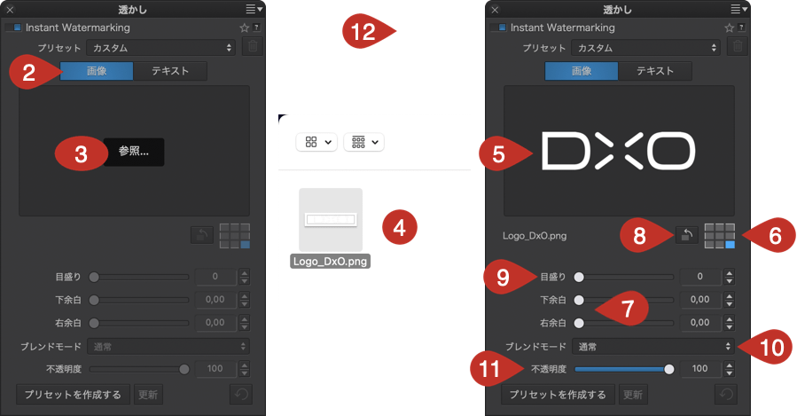This screenshot has width=797, height=416.
Task: Click the 目盛り value field in the right panel
Action: pyautogui.click(x=700, y=277)
